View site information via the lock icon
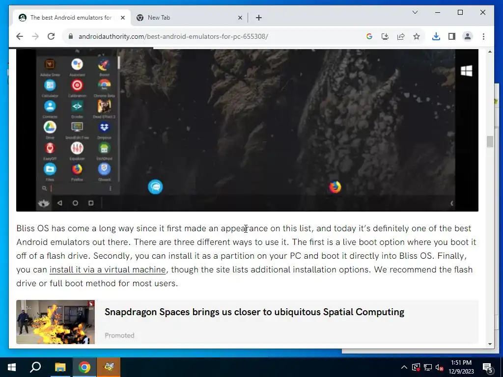The width and height of the screenshot is (503, 377). tap(71, 36)
